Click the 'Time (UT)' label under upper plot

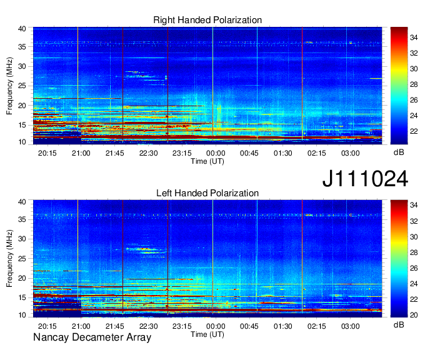pos(207,161)
